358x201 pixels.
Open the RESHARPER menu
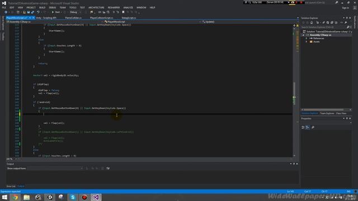pos(114,7)
